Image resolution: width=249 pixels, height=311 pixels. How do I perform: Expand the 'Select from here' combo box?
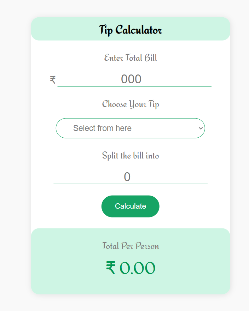click(130, 128)
